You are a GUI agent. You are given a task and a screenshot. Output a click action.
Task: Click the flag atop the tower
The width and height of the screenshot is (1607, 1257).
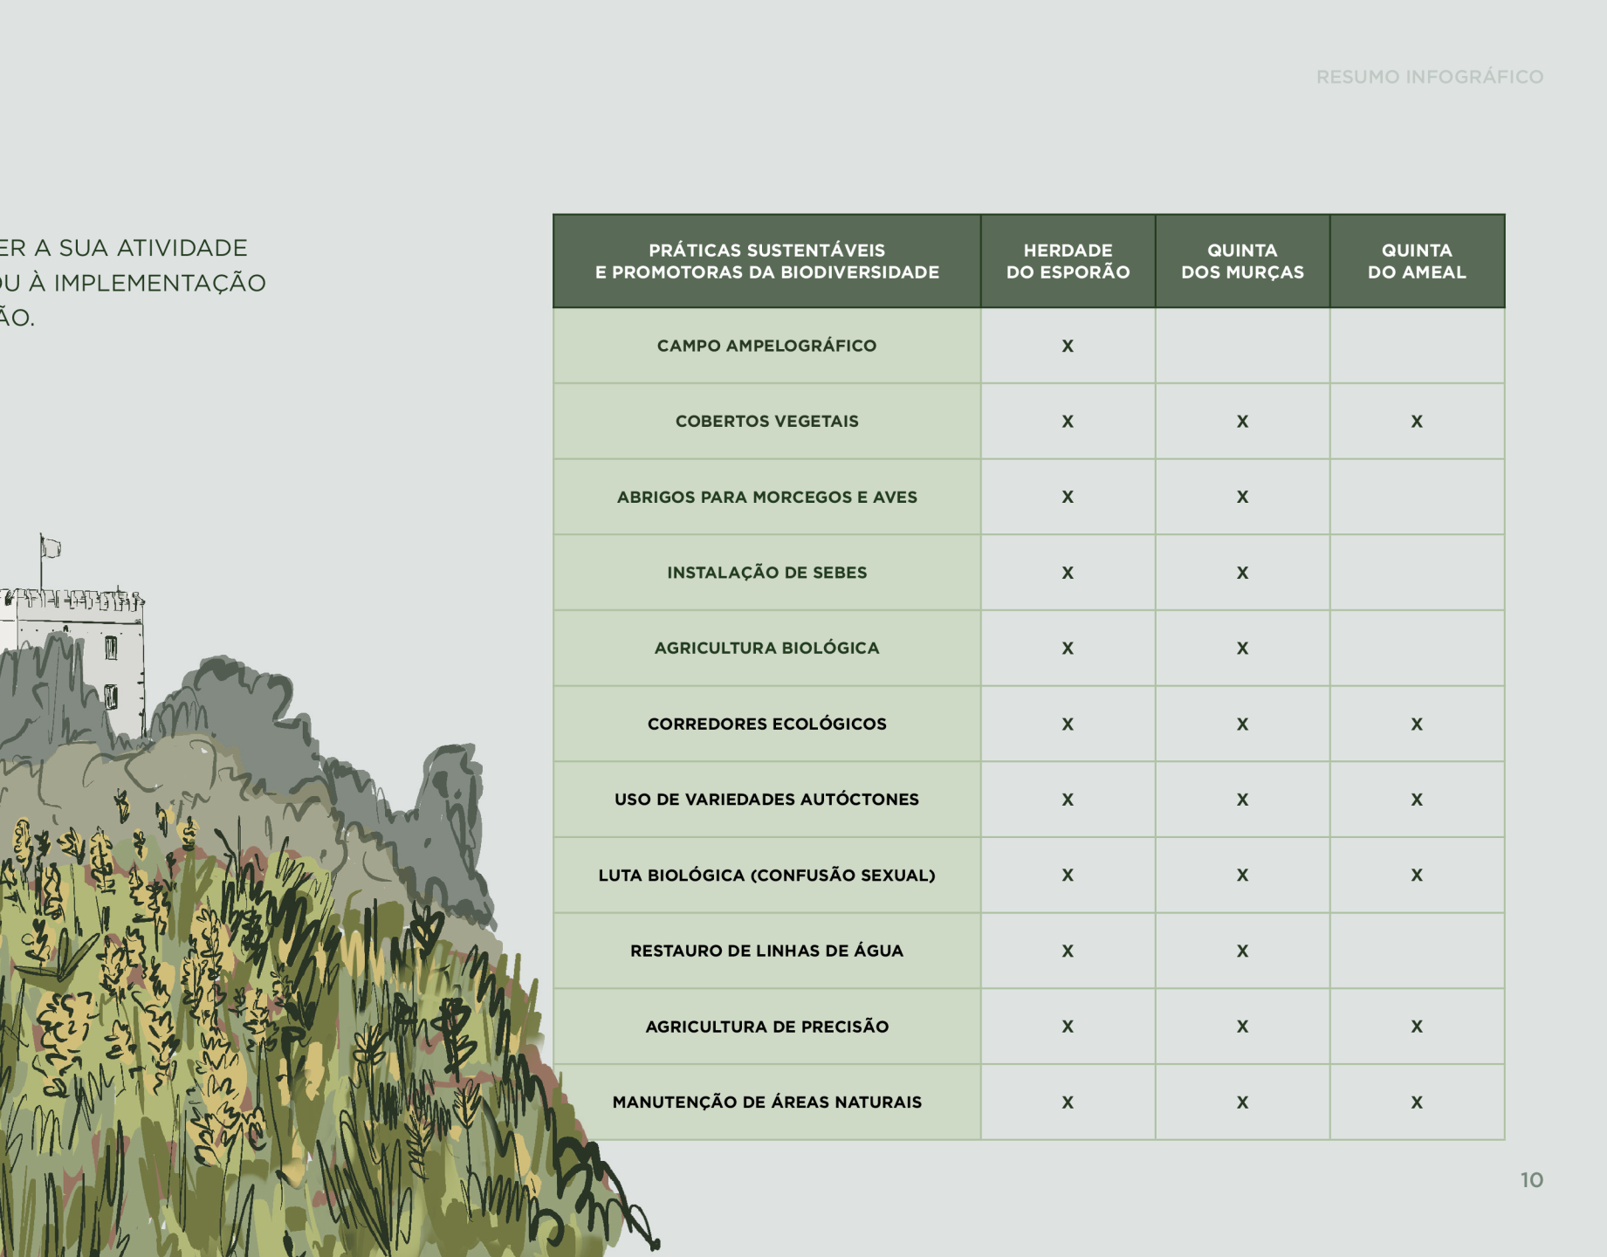[51, 547]
